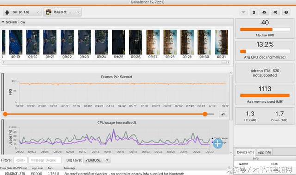Click the pid filter input field
Viewport: 296px width, 175px height.
coord(20,160)
